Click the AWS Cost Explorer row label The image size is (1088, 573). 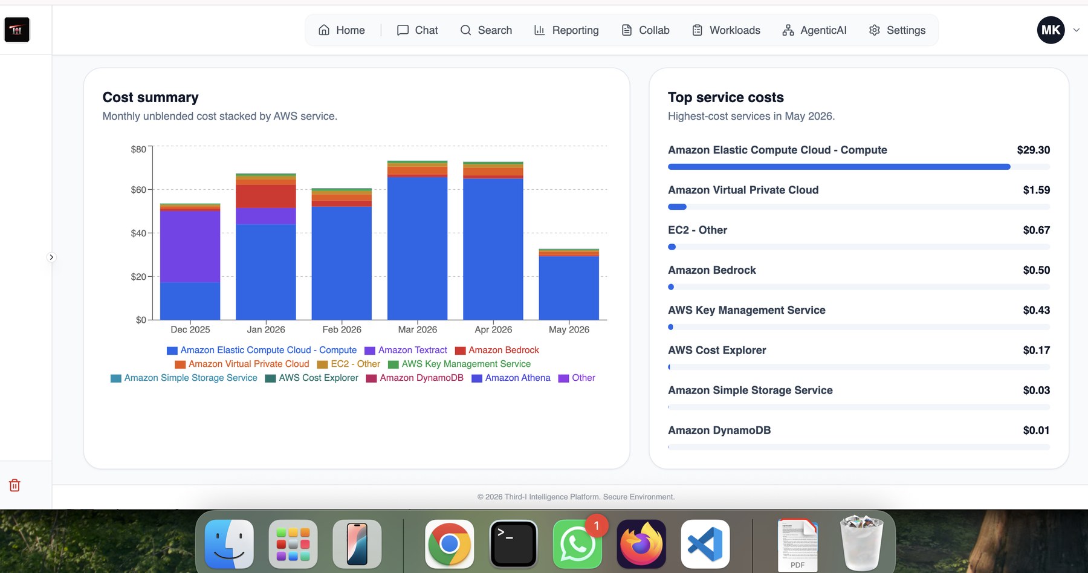[717, 350]
